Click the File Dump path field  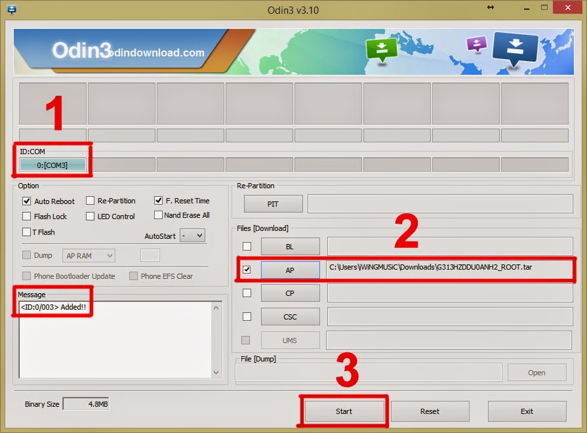coord(369,373)
